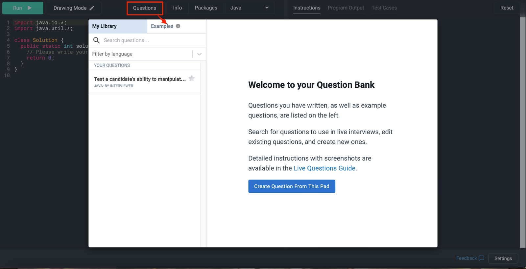The image size is (526, 269).
Task: Switch to Program Output tab
Action: (346, 8)
